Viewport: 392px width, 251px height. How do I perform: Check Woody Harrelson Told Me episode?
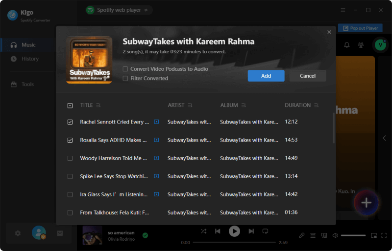pos(70,158)
